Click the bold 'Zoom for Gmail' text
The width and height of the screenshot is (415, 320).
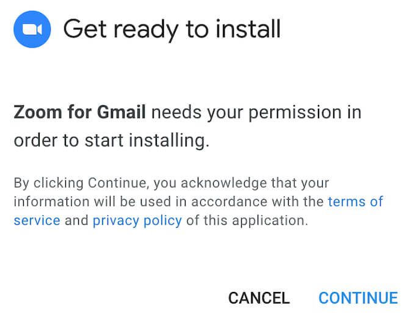coord(80,112)
